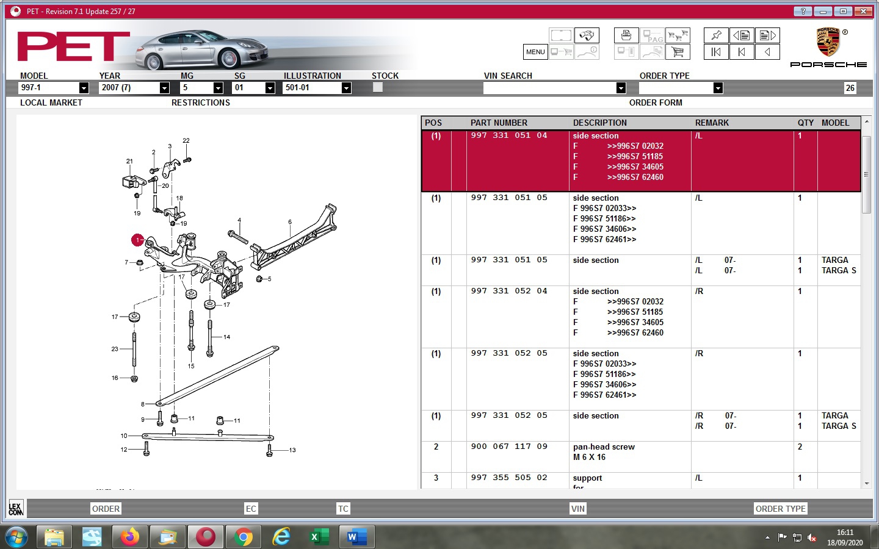
Task: Click the binoculars search icon
Action: (x=587, y=35)
